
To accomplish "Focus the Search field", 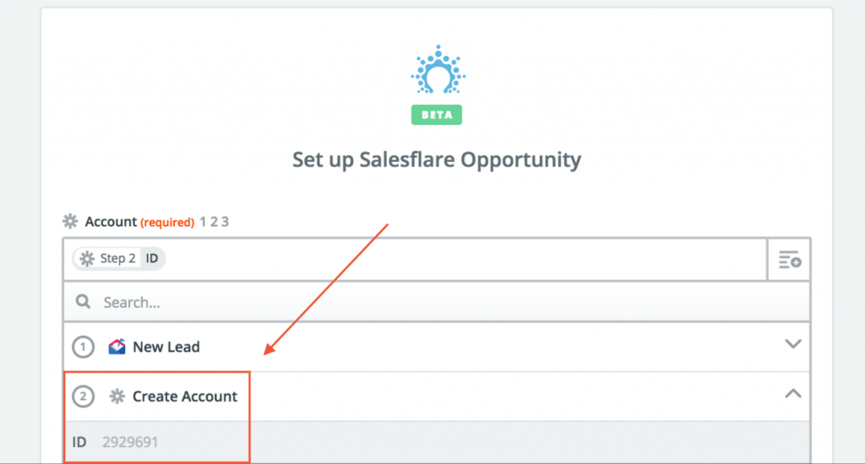I will (422, 302).
